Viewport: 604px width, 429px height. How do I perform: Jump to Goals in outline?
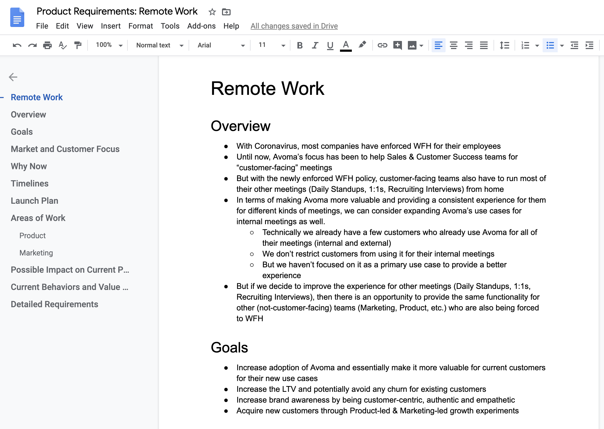pos(22,132)
